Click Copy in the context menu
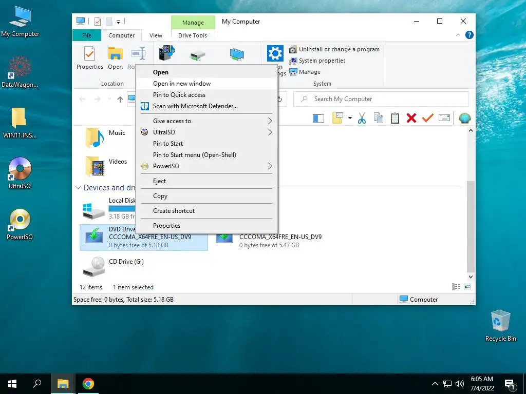The width and height of the screenshot is (526, 394). [206, 196]
